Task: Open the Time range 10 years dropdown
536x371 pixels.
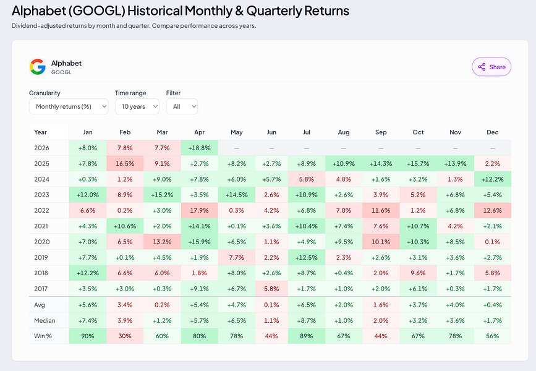Action: (137, 106)
